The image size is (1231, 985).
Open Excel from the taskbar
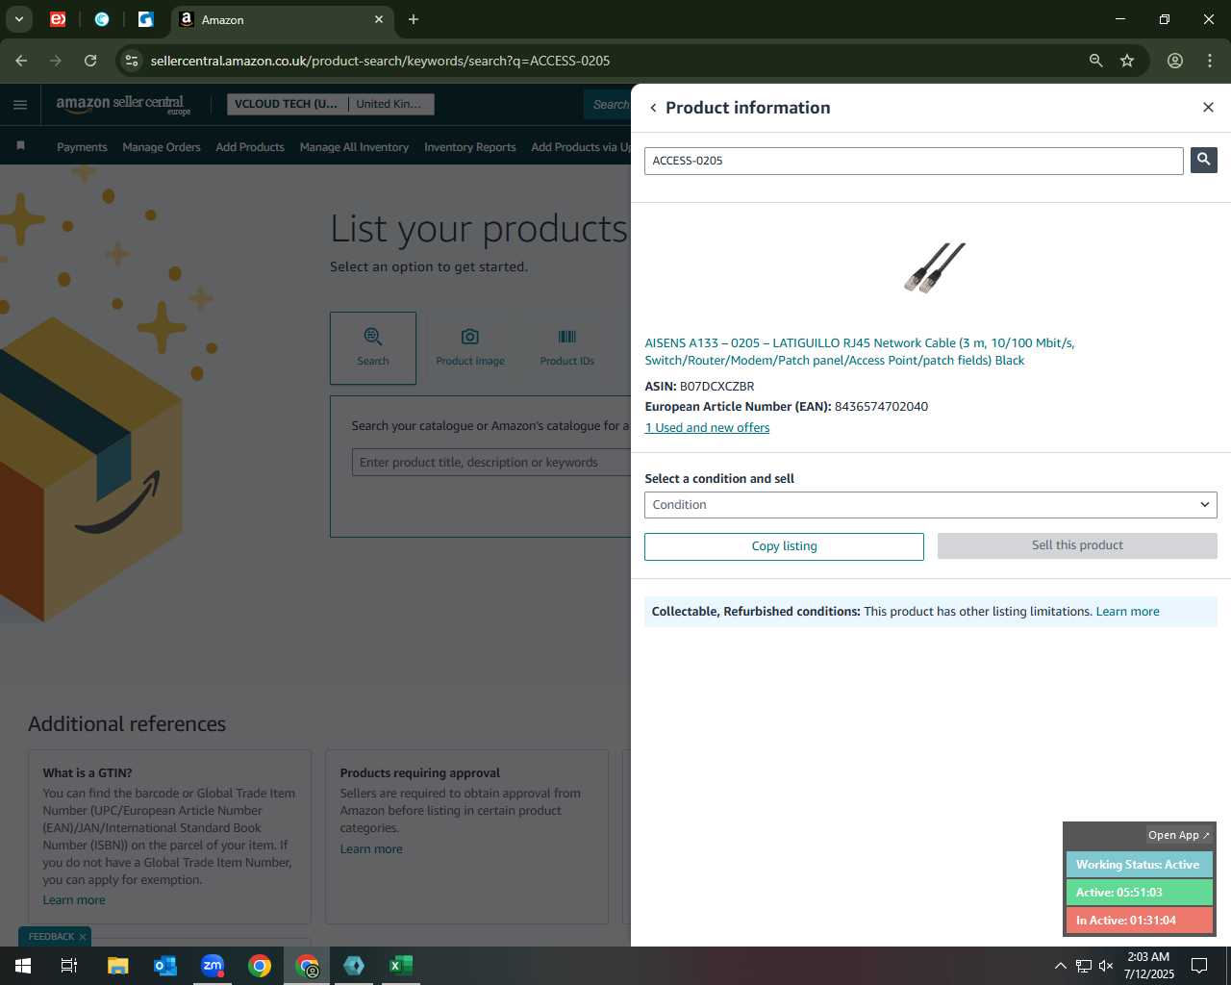(401, 966)
